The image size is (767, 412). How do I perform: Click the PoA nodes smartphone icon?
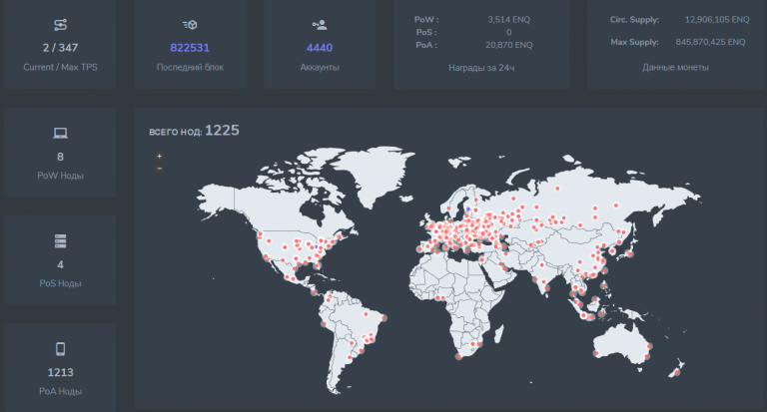tap(61, 349)
